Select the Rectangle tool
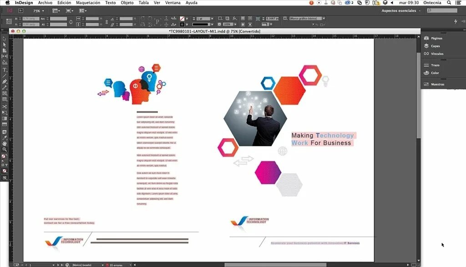466x267 pixels. point(4,99)
